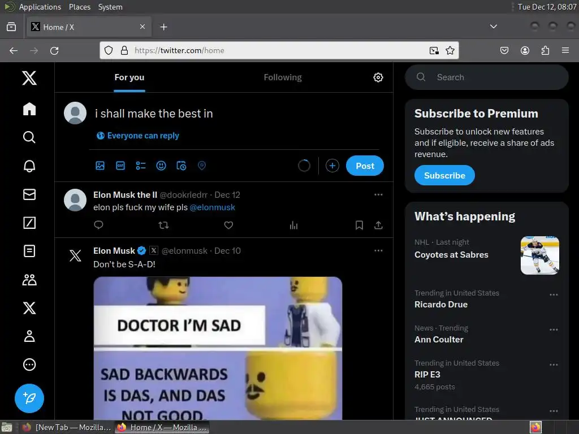Bookmark Elon Musk the II post
The width and height of the screenshot is (579, 434).
tap(359, 225)
